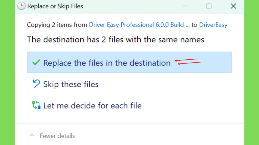Viewport: 259px width, 145px height.
Task: Collapse details with the upward chevron
Action: coord(32,135)
